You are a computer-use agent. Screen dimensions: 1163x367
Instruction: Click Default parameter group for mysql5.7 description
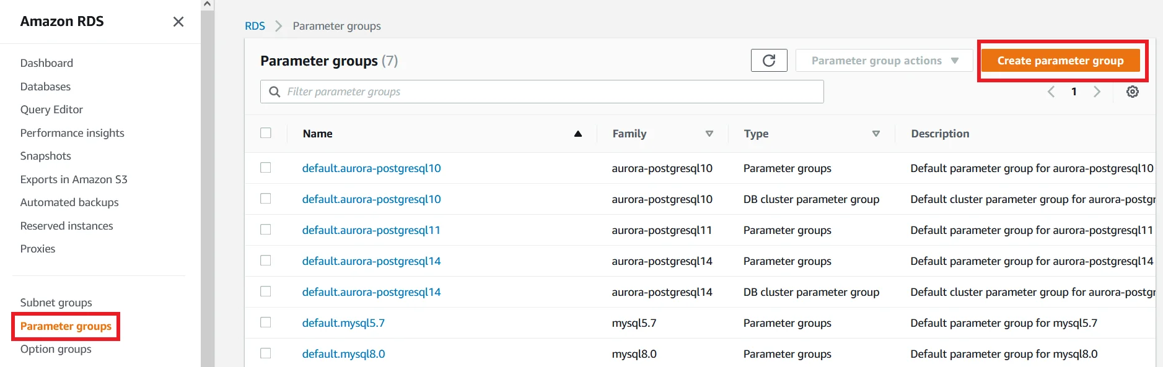[x=1004, y=323]
